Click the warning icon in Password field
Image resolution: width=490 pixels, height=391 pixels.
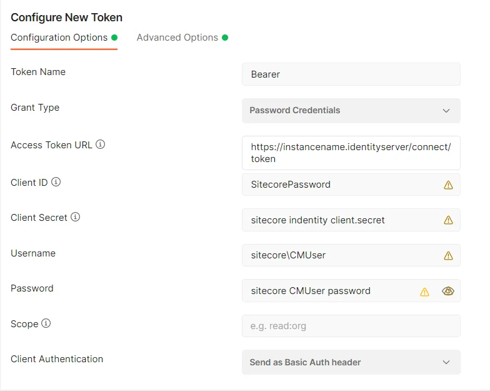[425, 292]
